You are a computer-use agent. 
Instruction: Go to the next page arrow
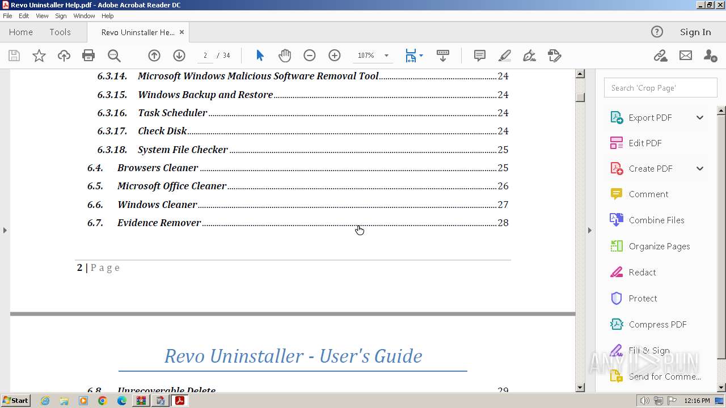(x=179, y=56)
